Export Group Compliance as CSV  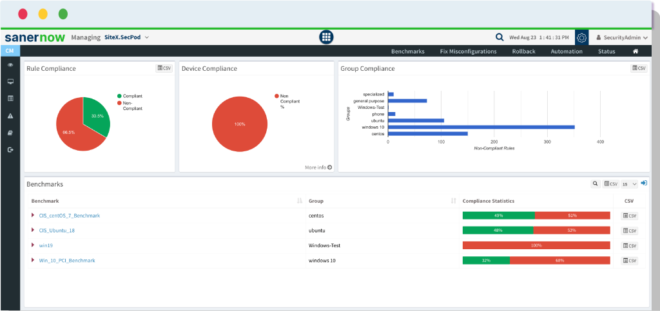(639, 68)
